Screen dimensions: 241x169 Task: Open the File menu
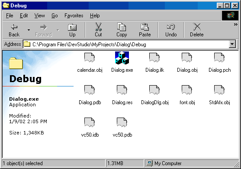click(10, 16)
